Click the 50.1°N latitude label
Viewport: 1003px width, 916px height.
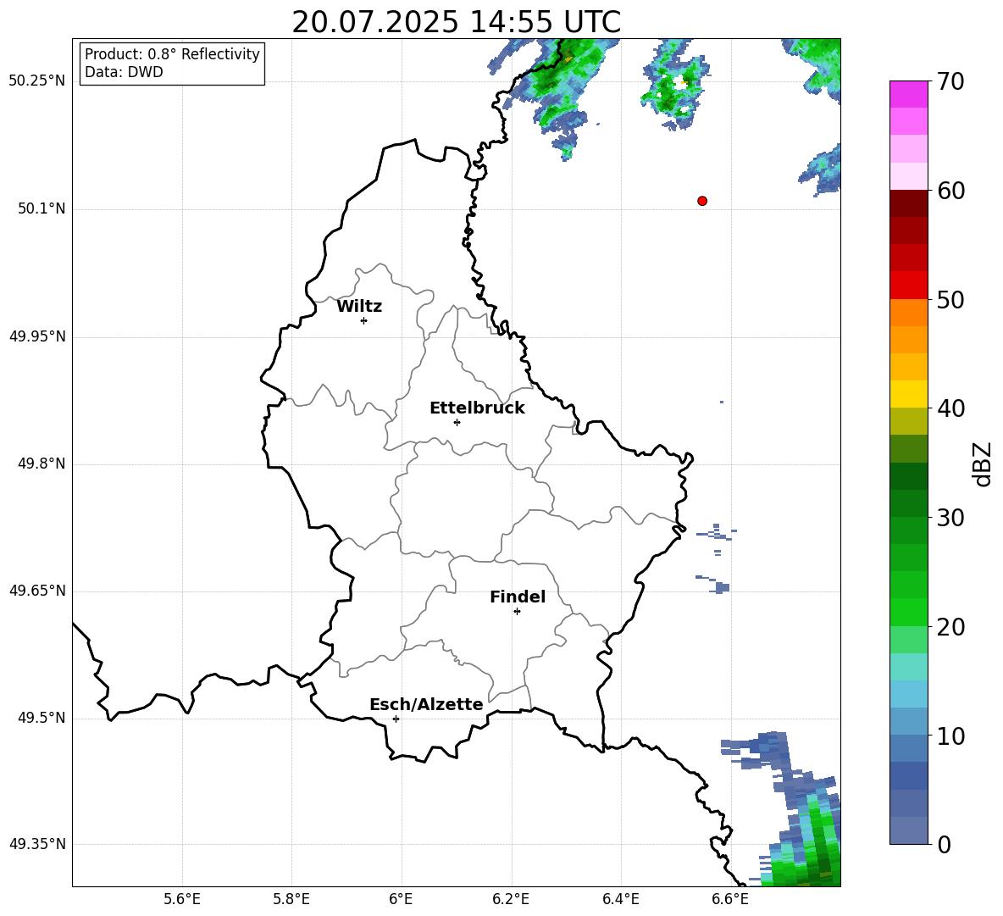[x=41, y=209]
